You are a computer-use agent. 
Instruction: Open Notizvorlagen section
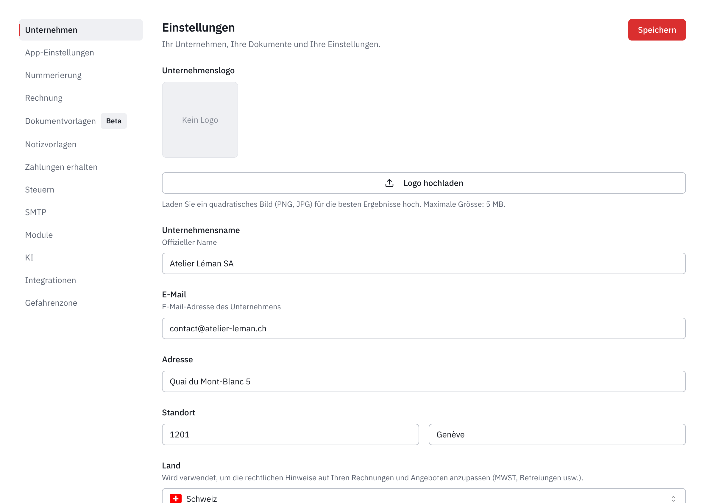point(51,144)
